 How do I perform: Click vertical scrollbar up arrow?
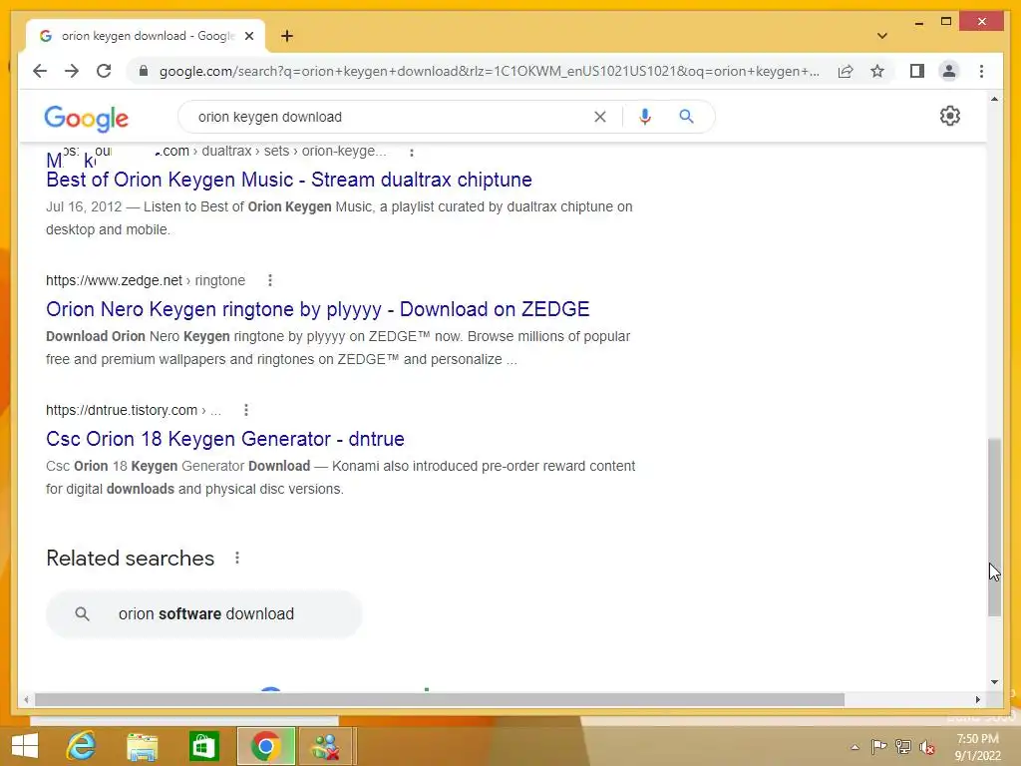click(x=994, y=99)
